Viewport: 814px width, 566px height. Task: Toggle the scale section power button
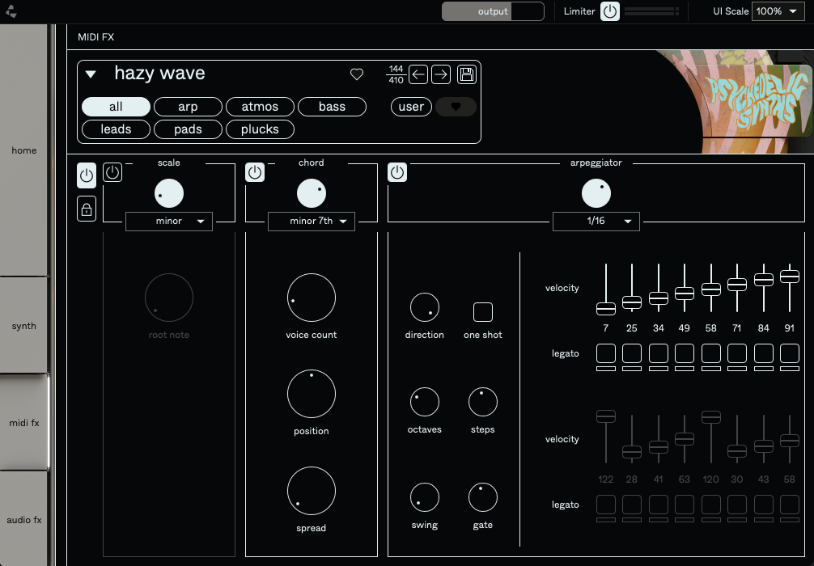112,172
